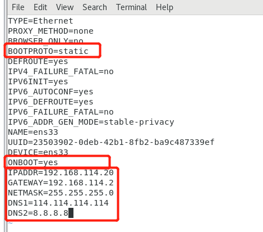The image size is (263, 232).
Task: Click the GATEWAY=192.168.114.2 line
Action: (61, 183)
